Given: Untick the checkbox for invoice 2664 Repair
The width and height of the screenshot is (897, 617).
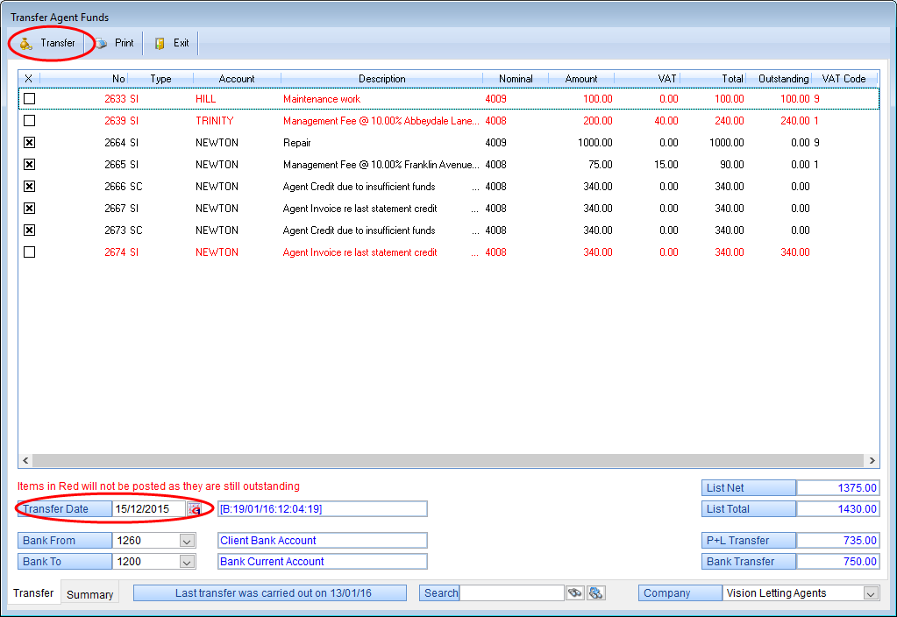Looking at the screenshot, I should pyautogui.click(x=29, y=143).
